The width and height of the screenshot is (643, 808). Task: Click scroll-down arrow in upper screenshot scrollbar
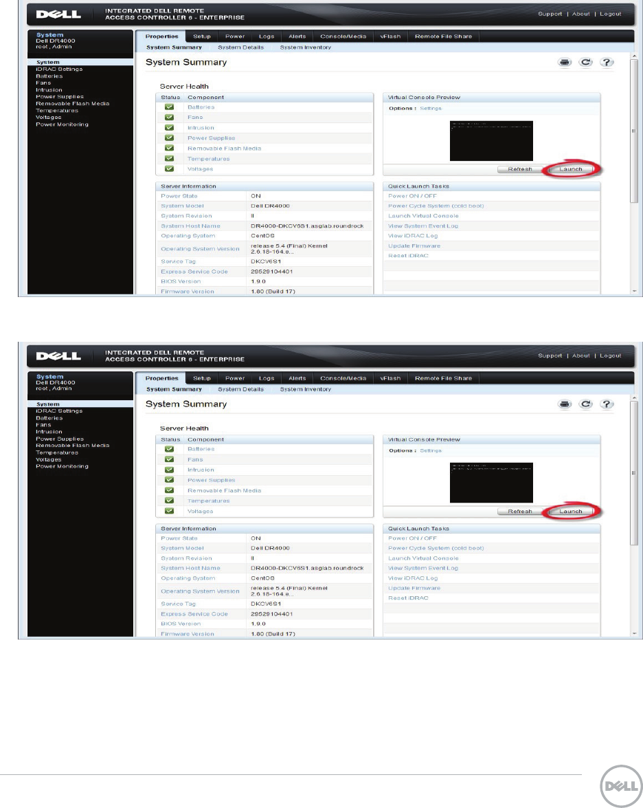click(634, 291)
